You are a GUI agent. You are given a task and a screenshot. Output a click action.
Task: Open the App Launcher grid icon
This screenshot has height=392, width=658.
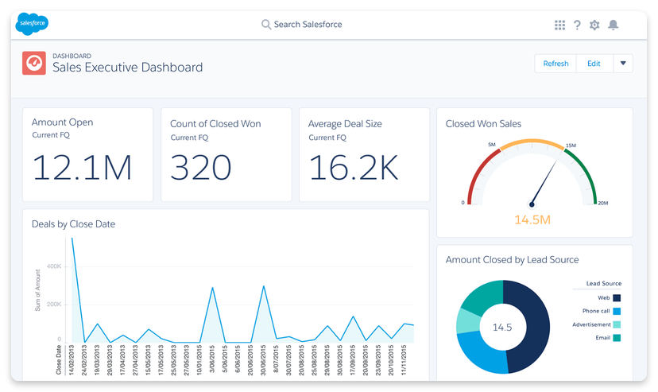(x=559, y=25)
